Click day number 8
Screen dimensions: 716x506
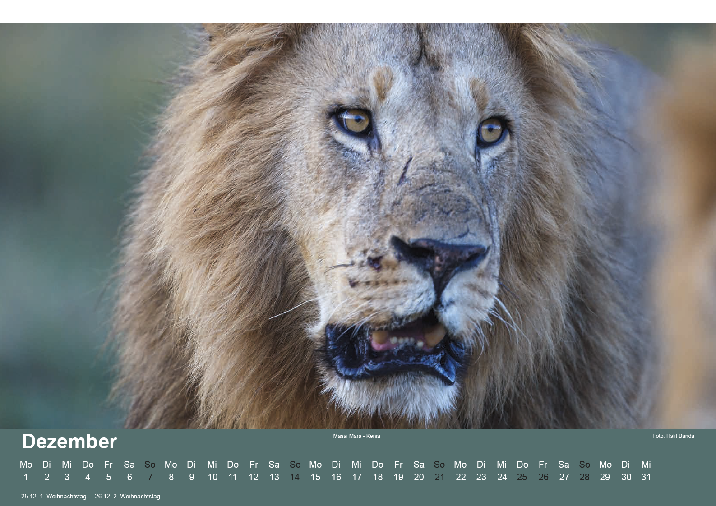pos(171,477)
